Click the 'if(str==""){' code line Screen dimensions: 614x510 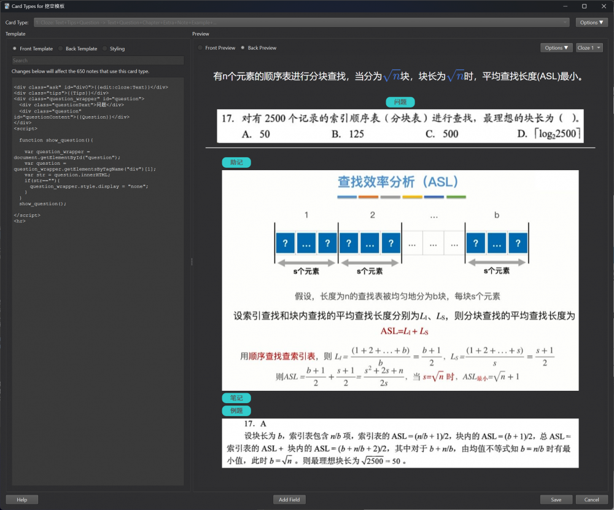42,181
